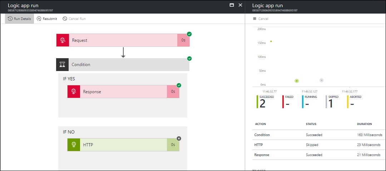Image resolution: width=386 pixels, height=171 pixels.
Task: Click Cancel in the right blade
Action: 261,19
